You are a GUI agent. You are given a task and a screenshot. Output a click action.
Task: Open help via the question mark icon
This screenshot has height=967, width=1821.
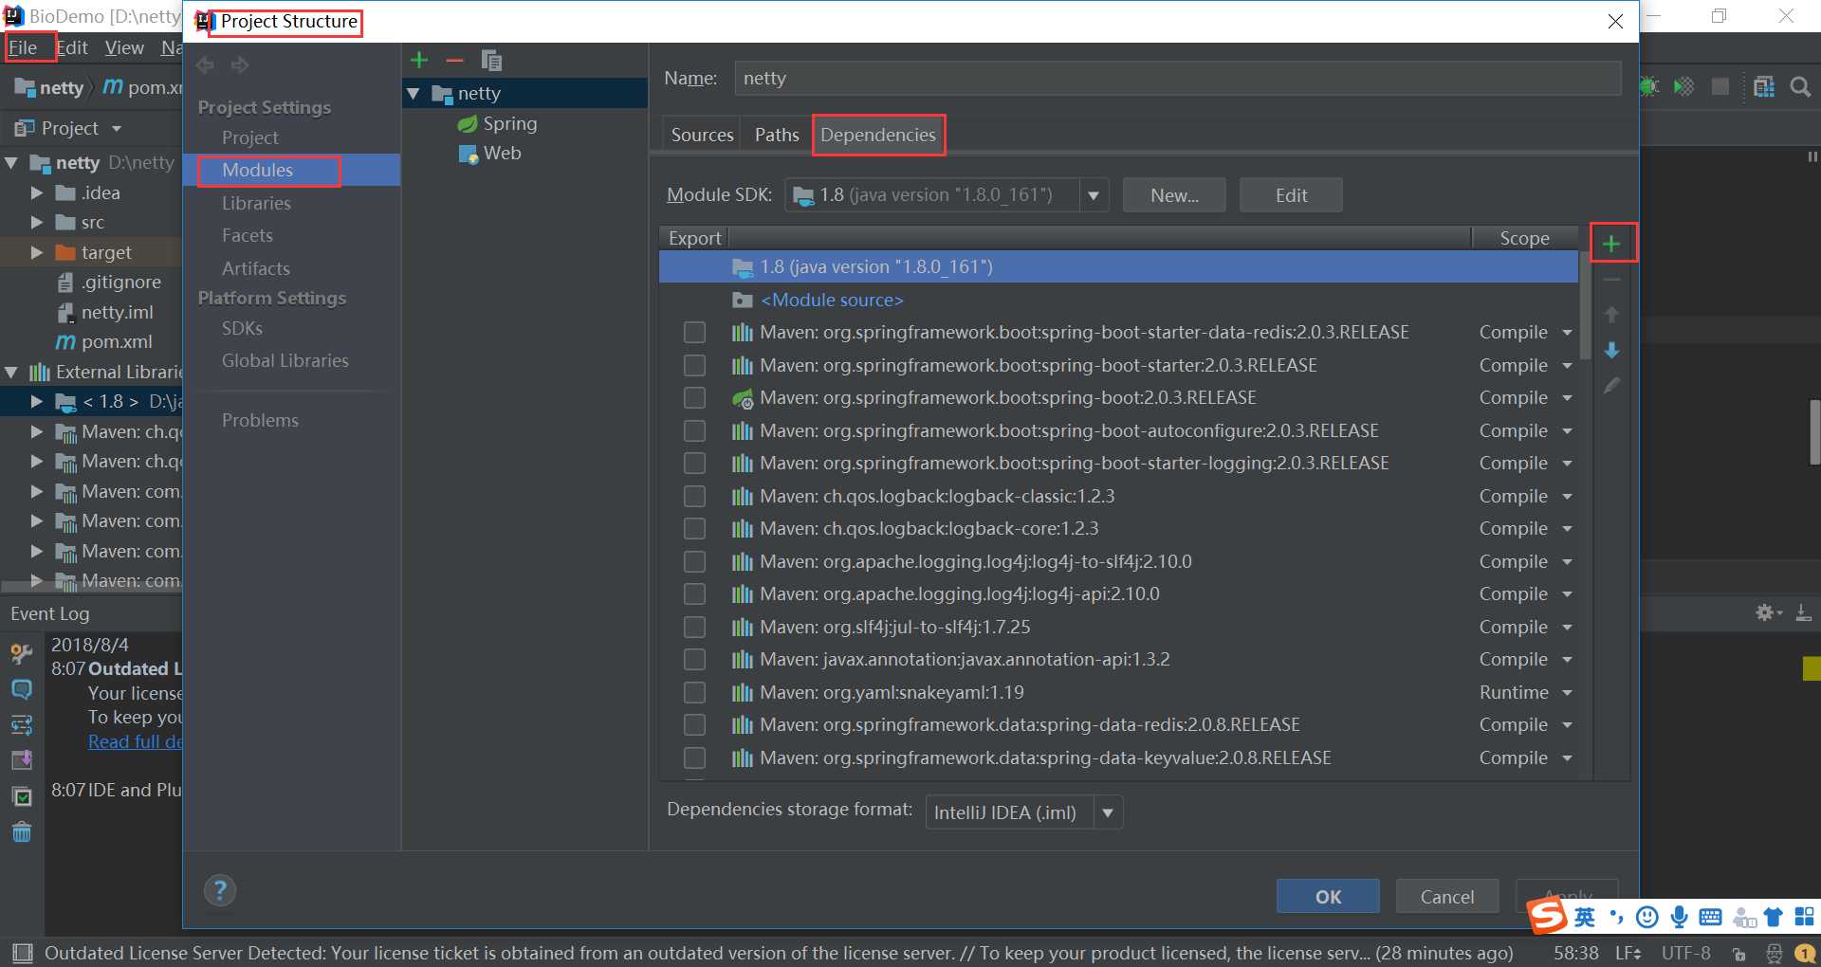coord(220,890)
